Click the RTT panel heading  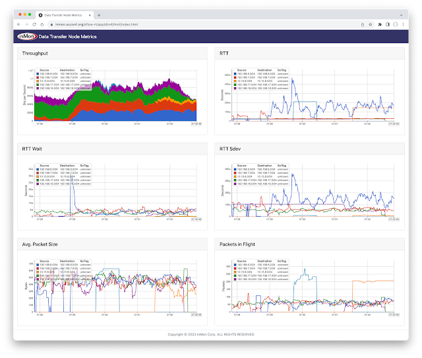224,54
